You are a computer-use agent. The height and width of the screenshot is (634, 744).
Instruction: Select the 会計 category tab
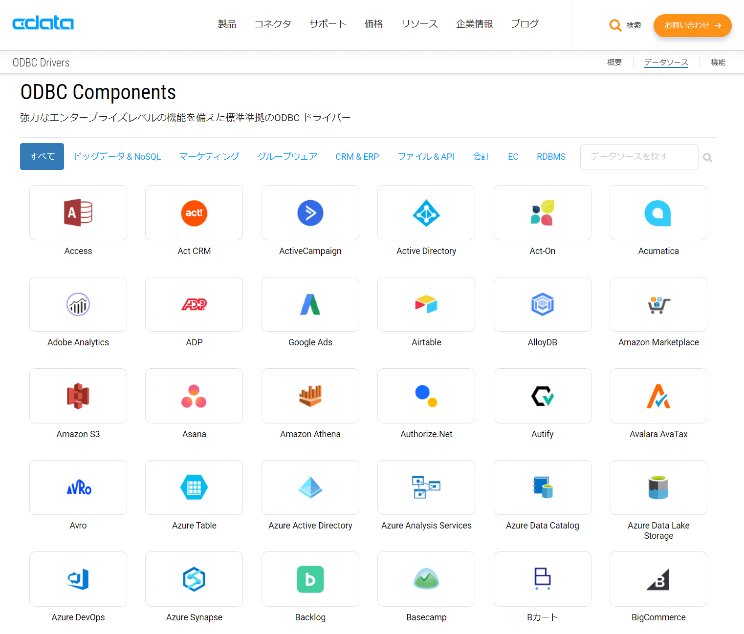[481, 156]
